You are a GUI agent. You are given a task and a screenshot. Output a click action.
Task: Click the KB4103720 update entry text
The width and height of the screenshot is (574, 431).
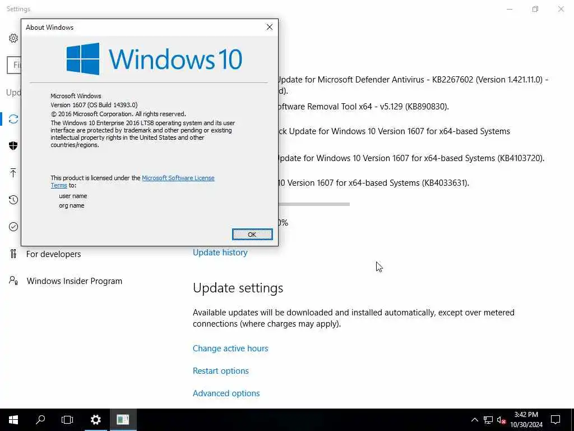[411, 158]
